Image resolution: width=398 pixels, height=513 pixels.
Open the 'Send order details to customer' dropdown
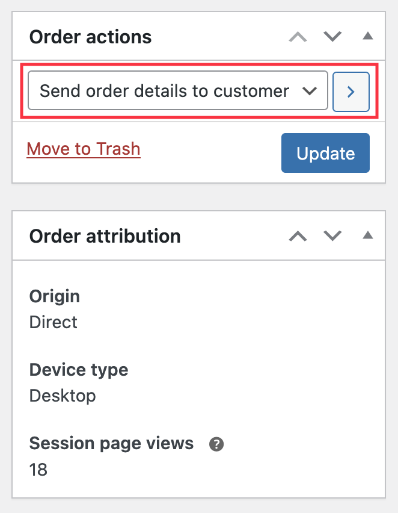point(165,91)
